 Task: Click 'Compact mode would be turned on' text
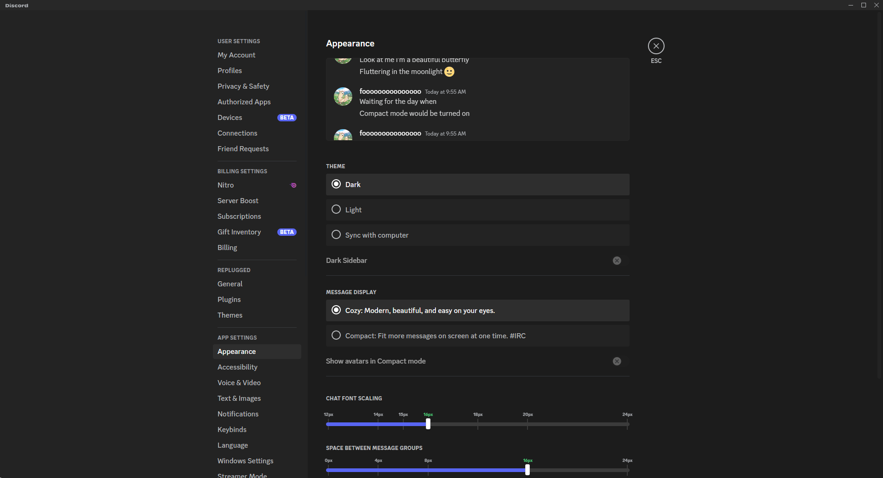point(414,114)
